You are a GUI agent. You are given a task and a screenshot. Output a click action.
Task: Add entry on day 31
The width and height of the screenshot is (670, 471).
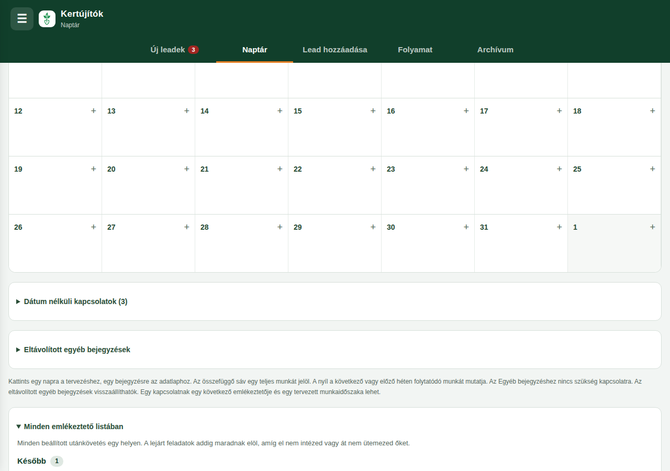click(560, 227)
